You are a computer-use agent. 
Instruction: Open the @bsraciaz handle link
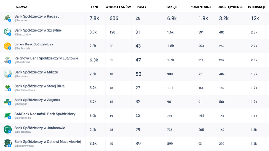point(21,20)
